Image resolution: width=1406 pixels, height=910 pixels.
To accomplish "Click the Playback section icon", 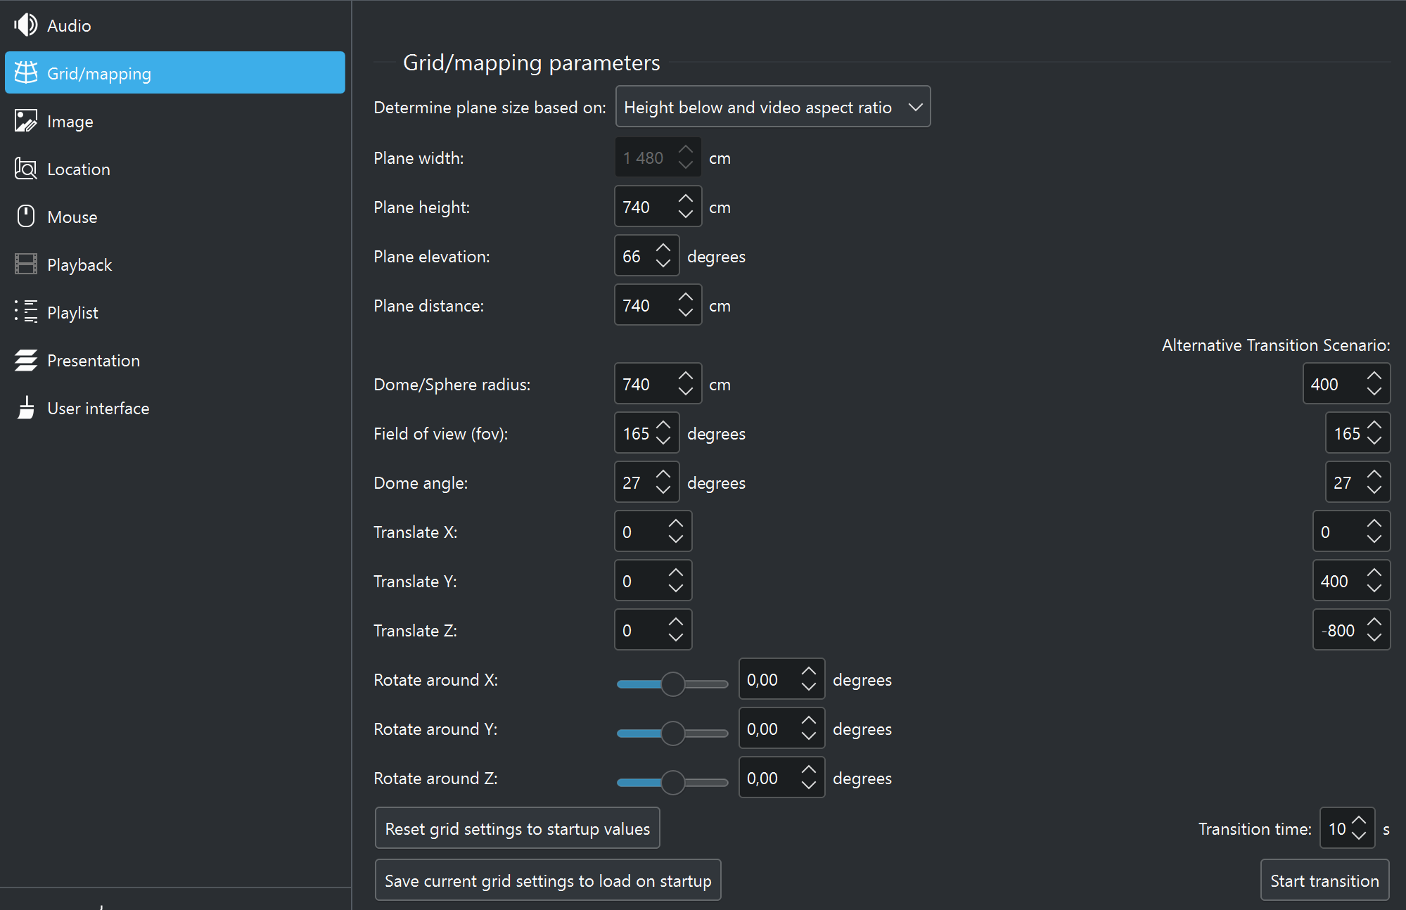I will click(x=25, y=264).
